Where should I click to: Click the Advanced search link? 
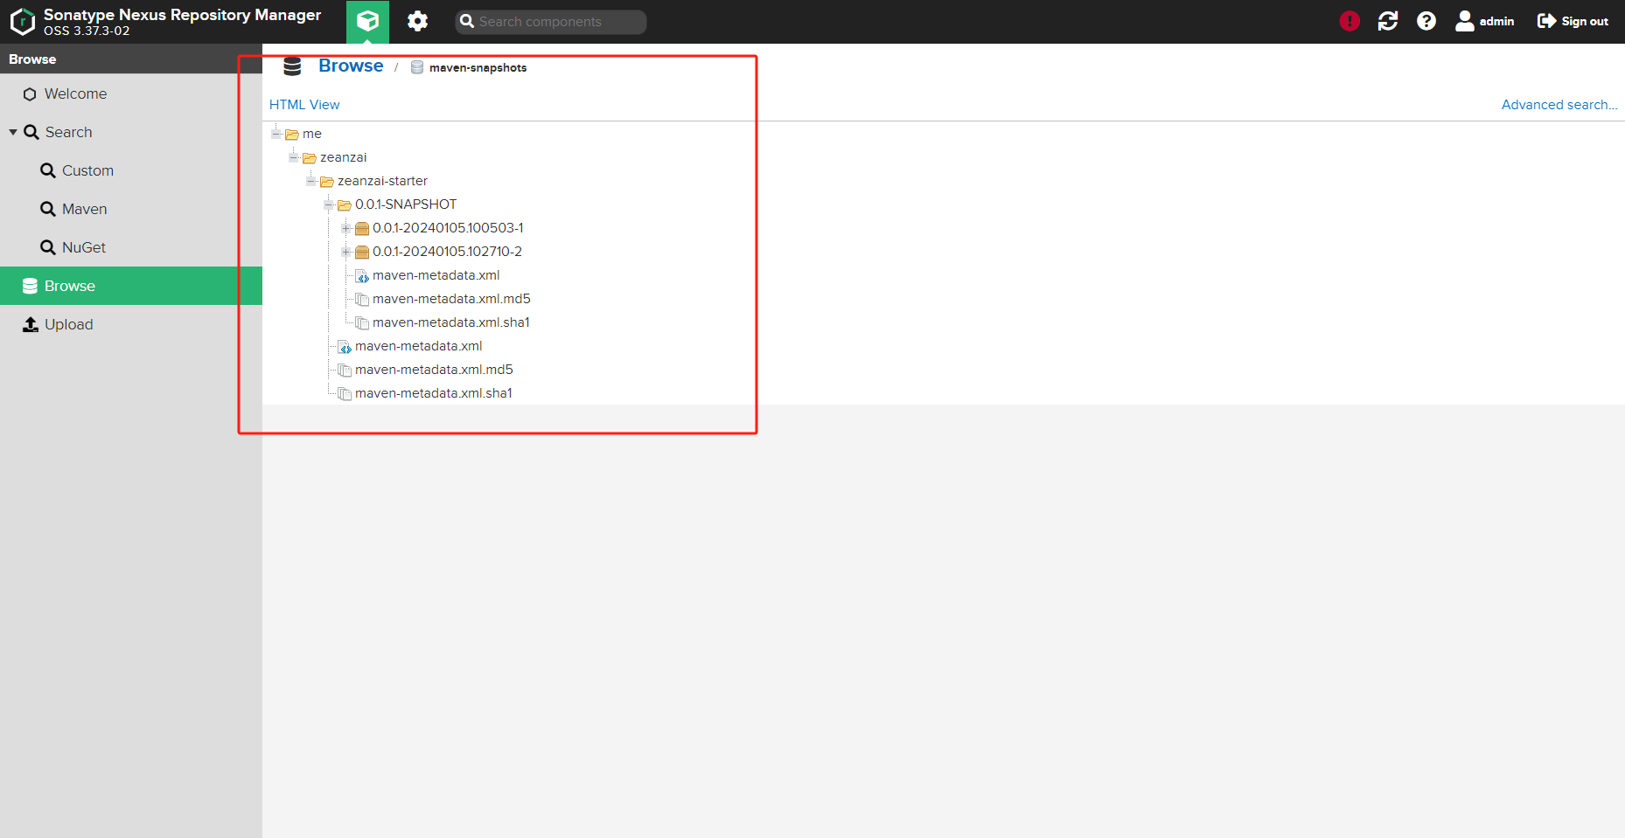coord(1559,105)
